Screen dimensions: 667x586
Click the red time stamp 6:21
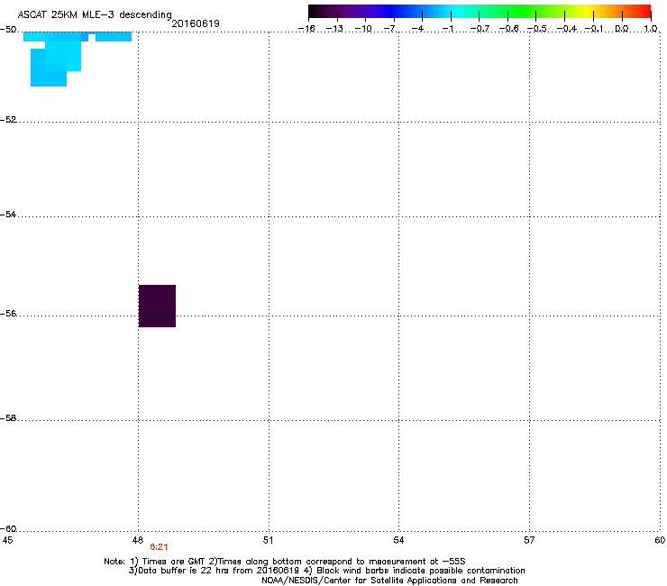click(159, 547)
